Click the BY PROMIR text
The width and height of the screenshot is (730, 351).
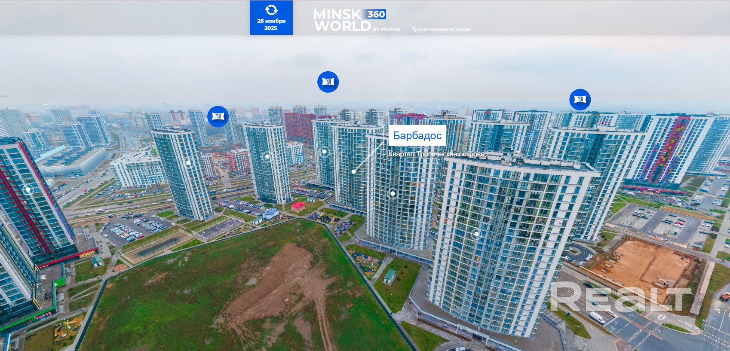pyautogui.click(x=386, y=29)
